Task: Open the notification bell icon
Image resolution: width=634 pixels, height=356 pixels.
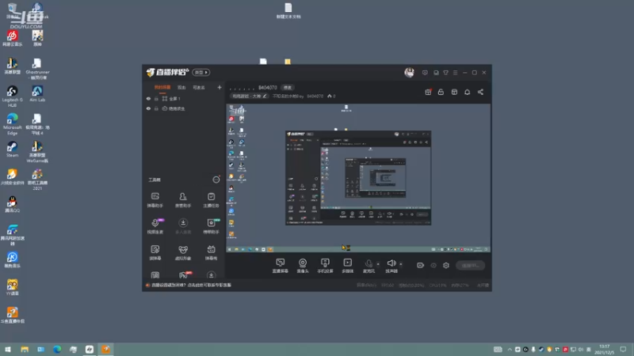Action: pos(467,92)
